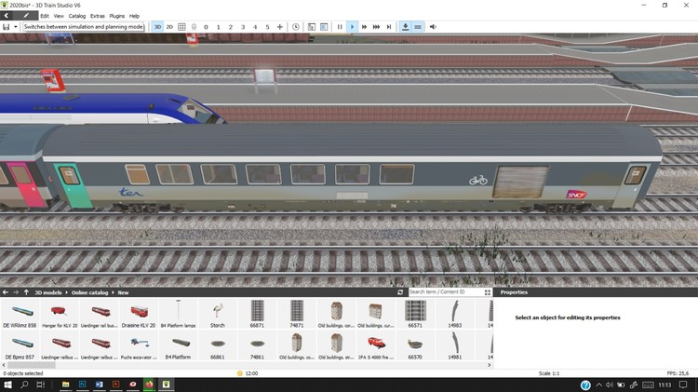The width and height of the screenshot is (698, 392).
Task: Set triple fast-forward speed
Action: 376,27
